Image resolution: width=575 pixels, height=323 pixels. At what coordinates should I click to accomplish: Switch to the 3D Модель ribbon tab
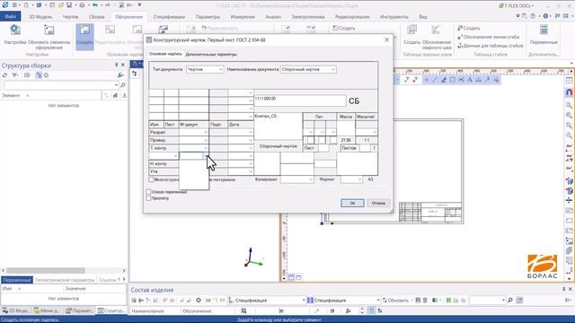[40, 17]
